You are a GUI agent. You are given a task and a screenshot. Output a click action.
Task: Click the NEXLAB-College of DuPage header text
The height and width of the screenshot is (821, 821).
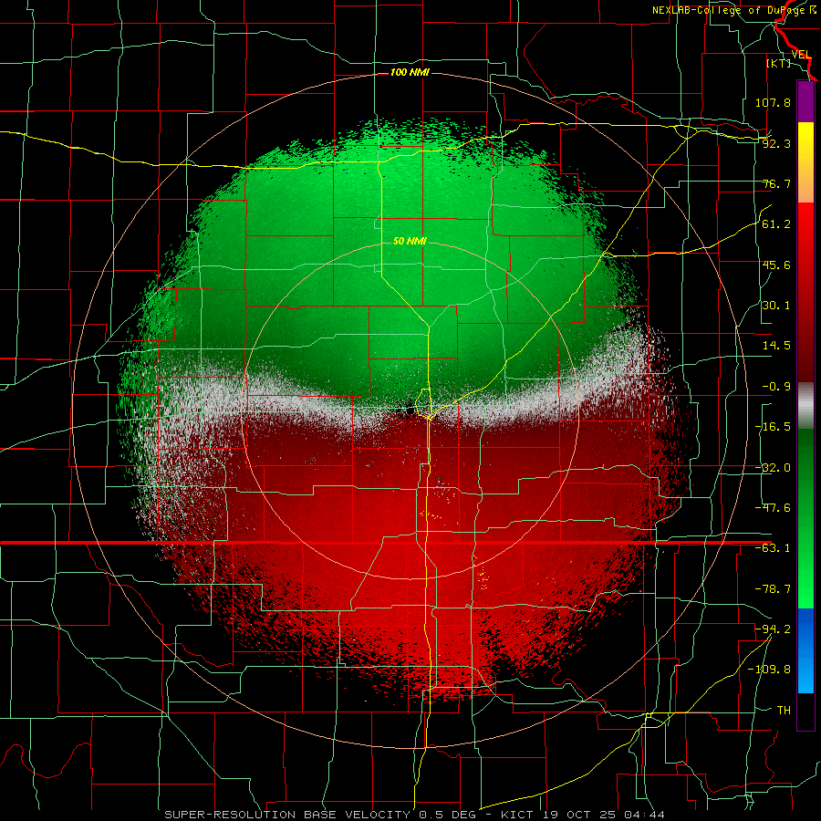point(734,10)
